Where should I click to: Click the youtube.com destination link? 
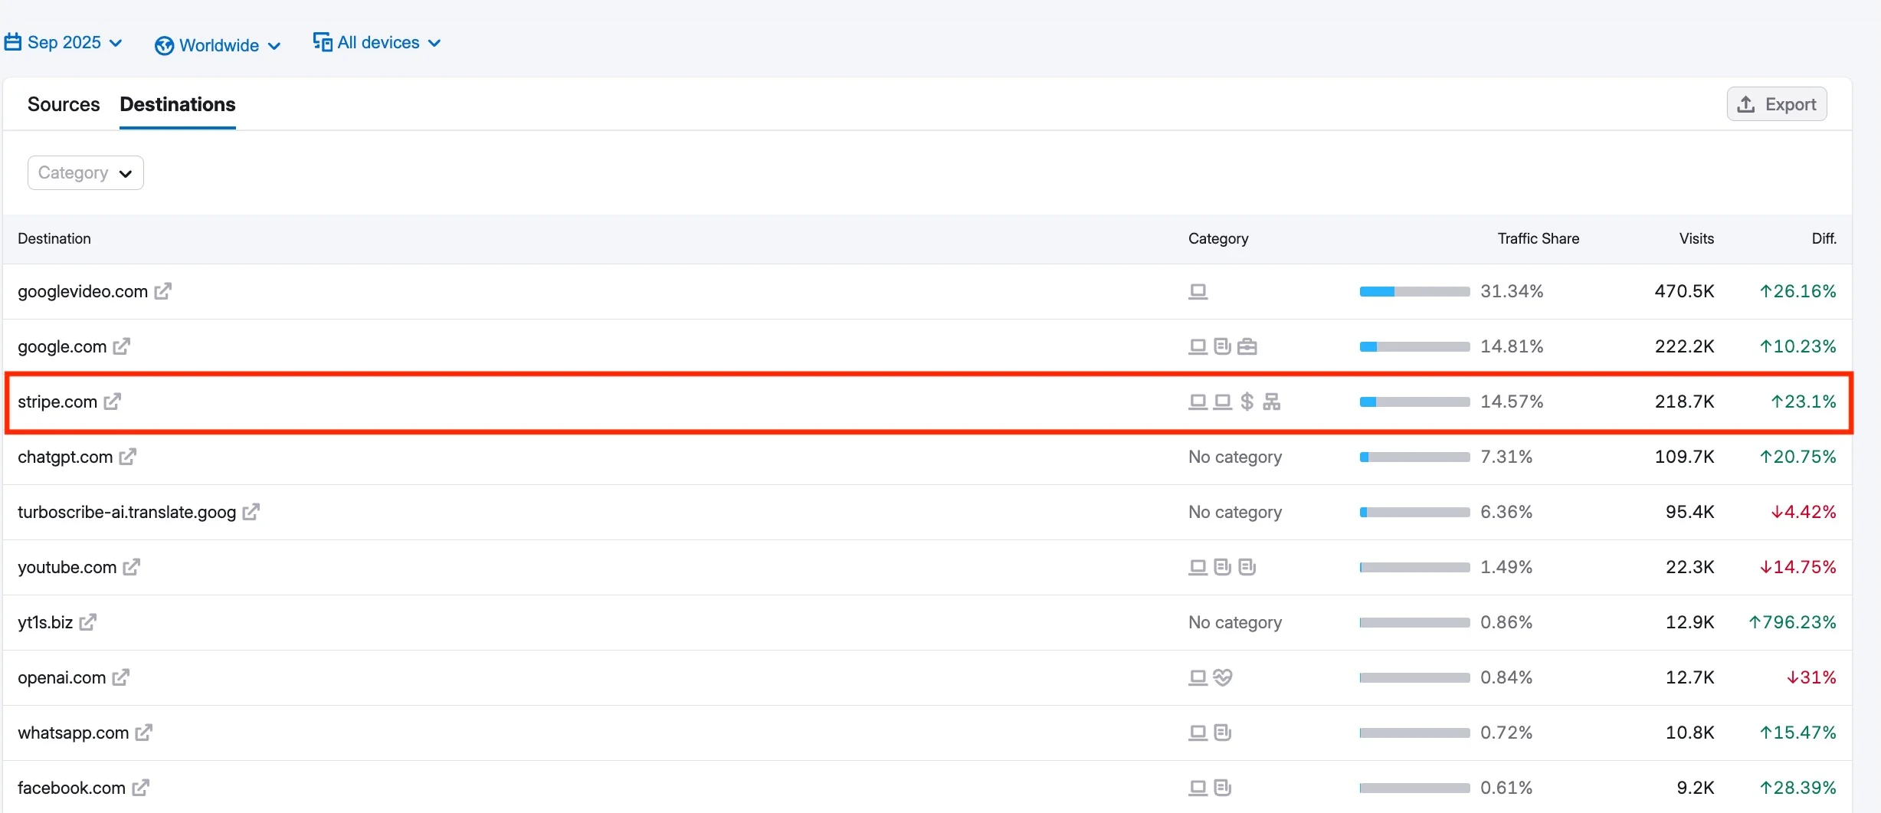tap(67, 567)
